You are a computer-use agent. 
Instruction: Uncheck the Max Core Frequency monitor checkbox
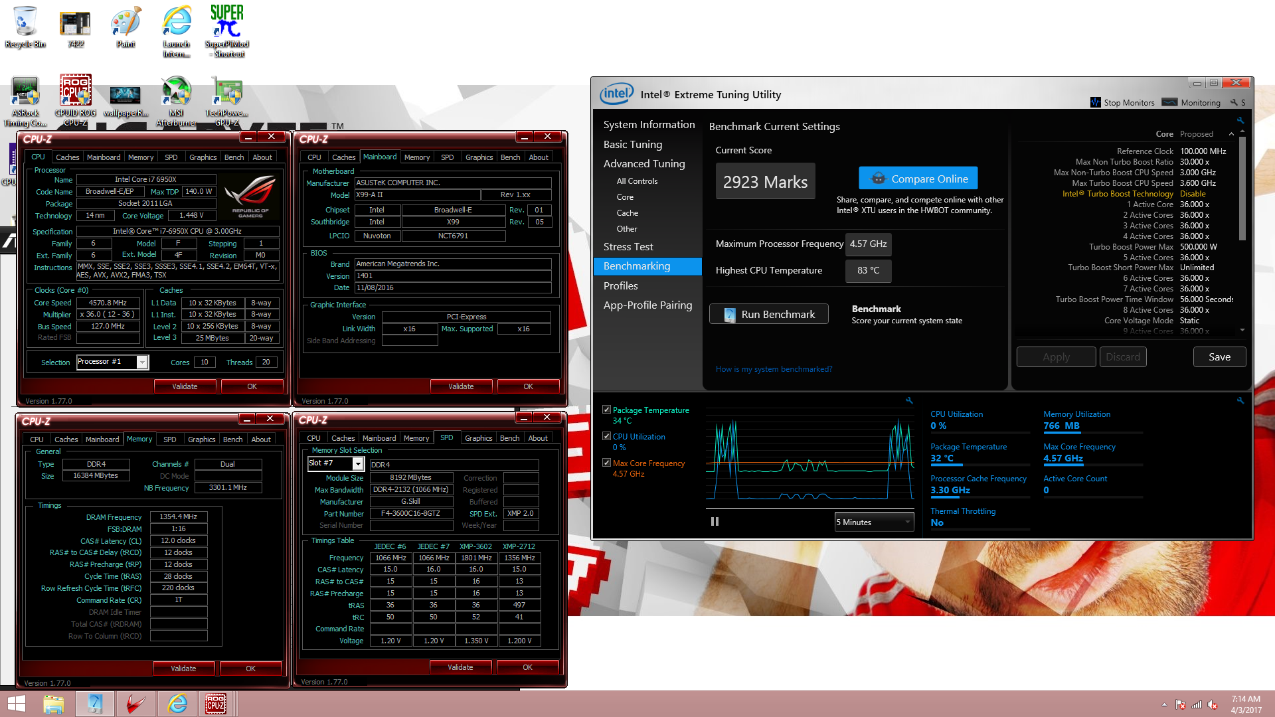tap(606, 463)
